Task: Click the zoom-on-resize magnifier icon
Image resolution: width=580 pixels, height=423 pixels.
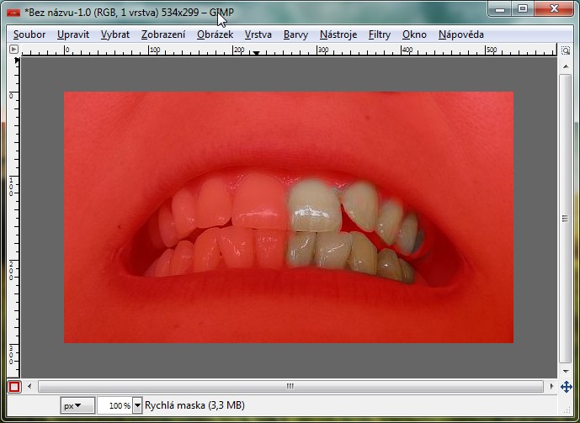Action: (566, 50)
